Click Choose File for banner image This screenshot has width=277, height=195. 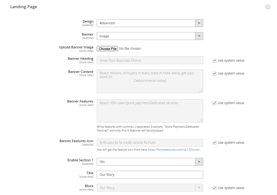(x=107, y=49)
